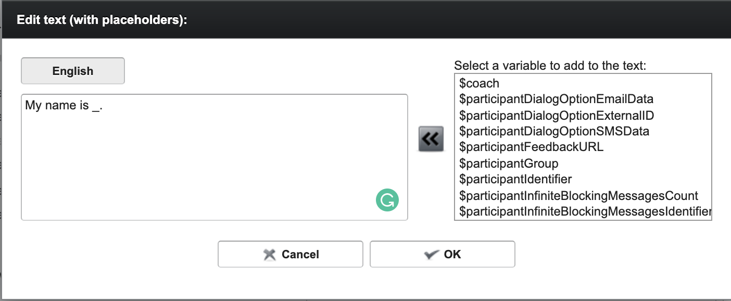Click the X icon on Cancel button
This screenshot has width=731, height=301.
270,254
